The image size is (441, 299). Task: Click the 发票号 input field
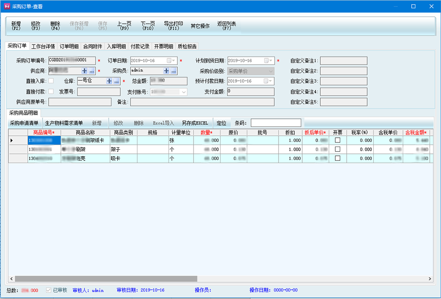(99, 92)
